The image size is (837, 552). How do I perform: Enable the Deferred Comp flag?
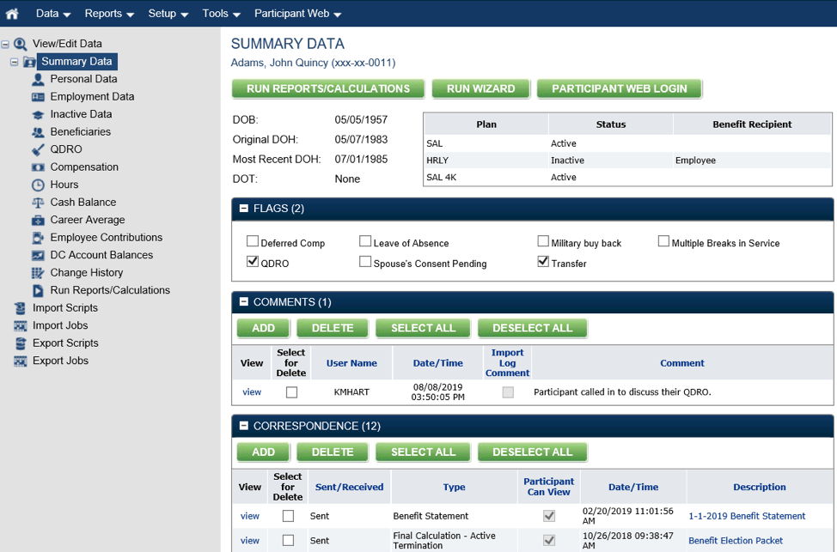tap(253, 240)
